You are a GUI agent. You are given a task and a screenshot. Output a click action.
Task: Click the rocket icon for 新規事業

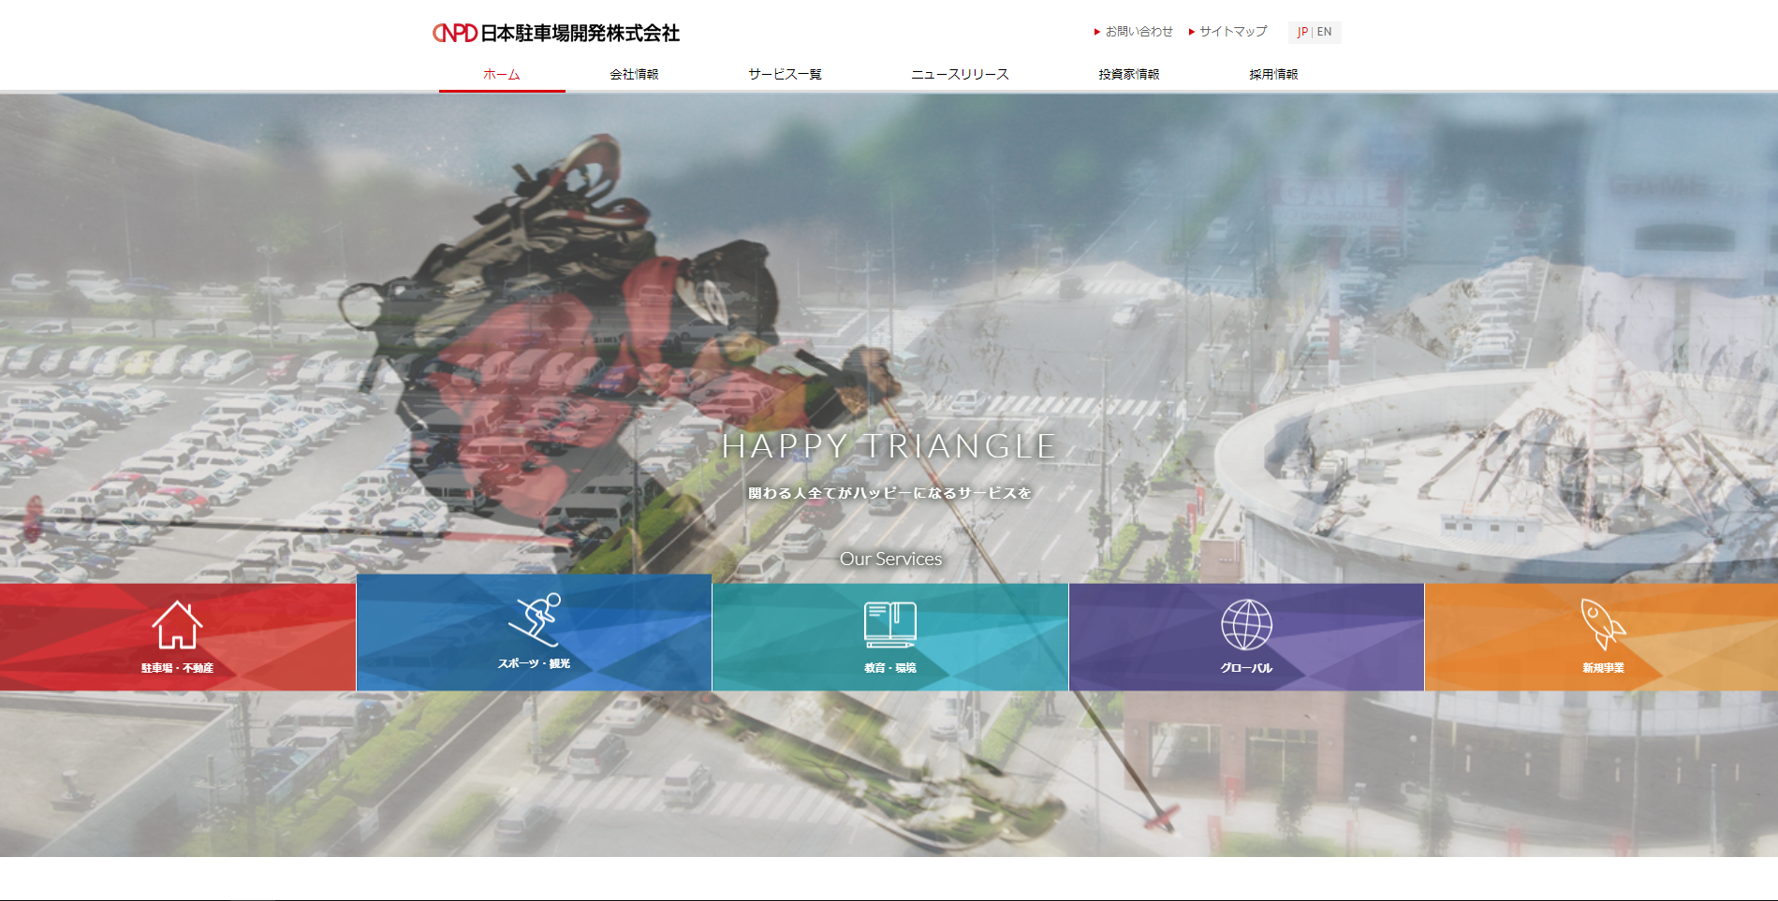(1602, 624)
